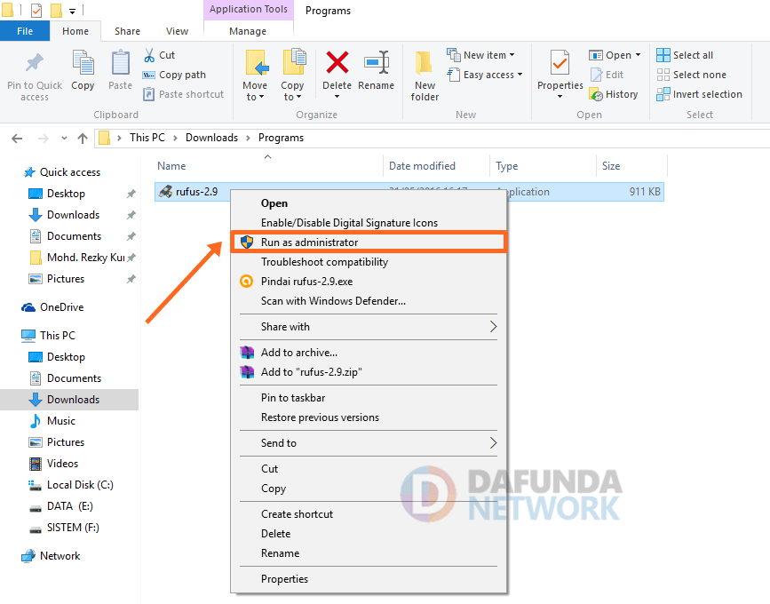Screen dimensions: 770x604
Task: Click the History icon in the ribbon
Action: 613,94
